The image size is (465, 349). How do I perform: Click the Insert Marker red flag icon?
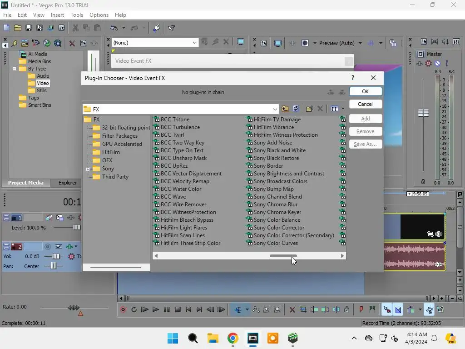pos(361,309)
